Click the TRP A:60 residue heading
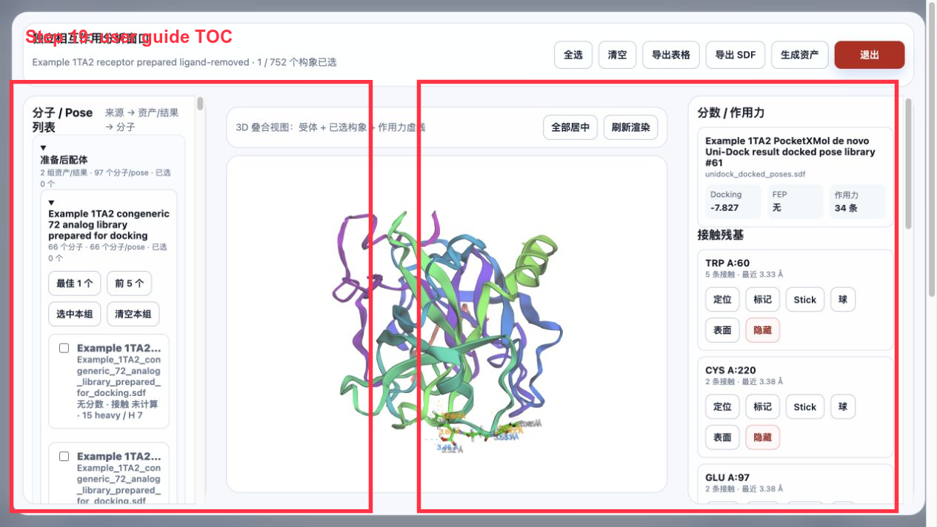The width and height of the screenshot is (937, 527). [x=727, y=263]
